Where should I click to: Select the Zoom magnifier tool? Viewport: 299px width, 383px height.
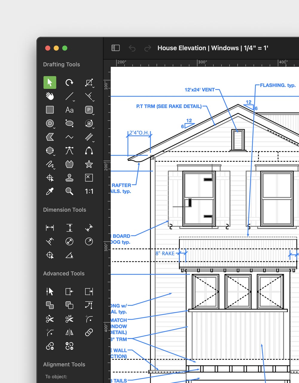69,191
